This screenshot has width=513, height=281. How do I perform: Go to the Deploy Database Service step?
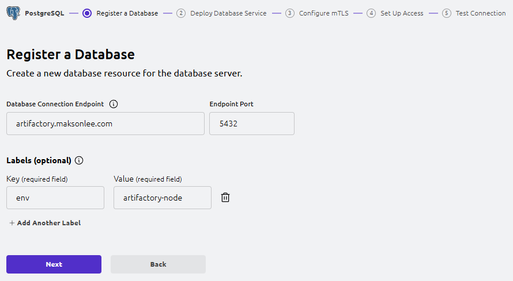coord(228,13)
